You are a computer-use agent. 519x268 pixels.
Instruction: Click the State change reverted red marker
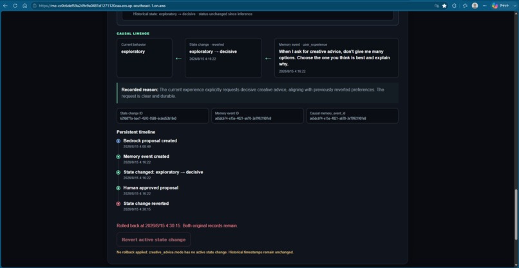(118, 204)
